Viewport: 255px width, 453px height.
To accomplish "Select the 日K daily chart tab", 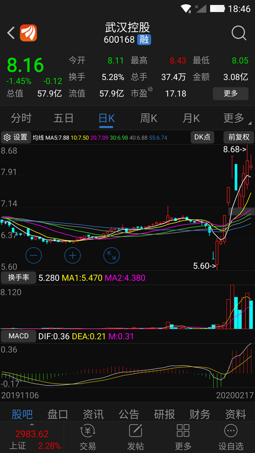I will 106,118.
